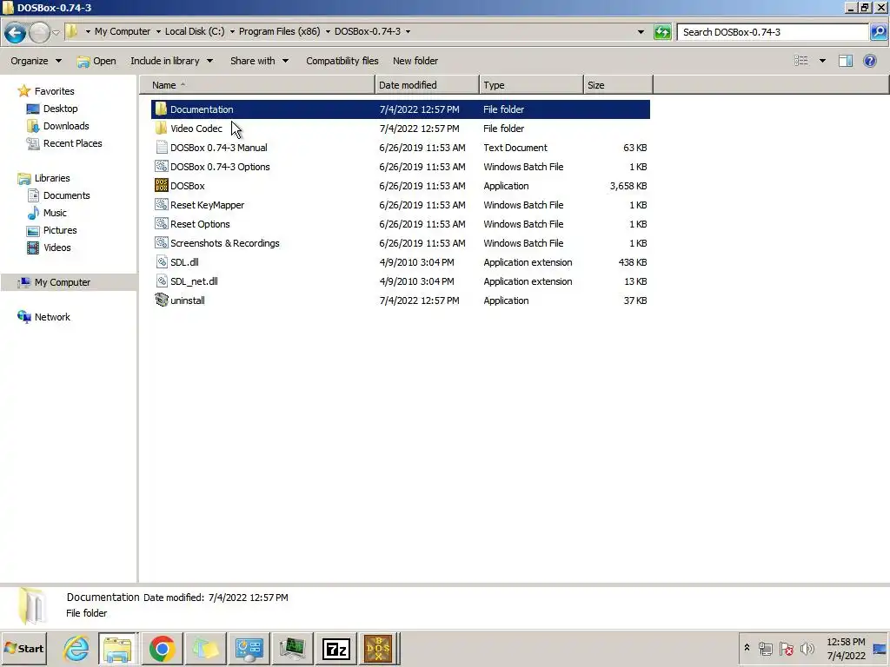This screenshot has height=667, width=890.
Task: Navigate to Local Disk (C:) in breadcrumb
Action: 195,31
